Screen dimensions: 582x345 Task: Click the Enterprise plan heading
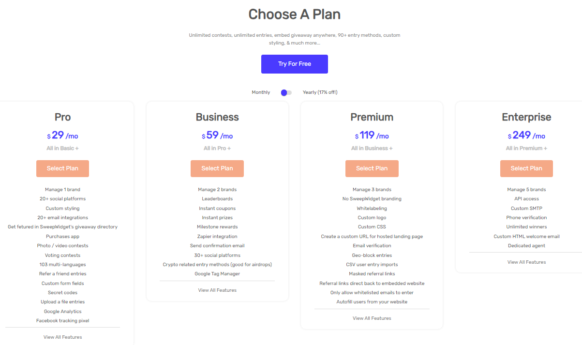[x=526, y=117]
